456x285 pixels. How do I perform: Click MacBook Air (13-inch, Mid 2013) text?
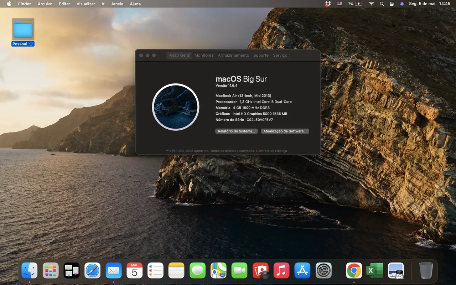coord(243,95)
